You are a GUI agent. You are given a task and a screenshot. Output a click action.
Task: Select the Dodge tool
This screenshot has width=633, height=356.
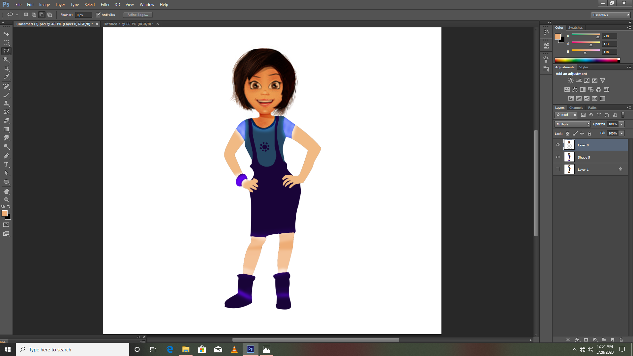6,146
